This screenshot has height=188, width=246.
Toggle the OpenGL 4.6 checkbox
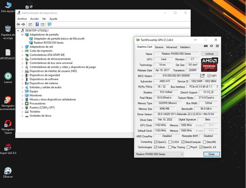coord(201,147)
